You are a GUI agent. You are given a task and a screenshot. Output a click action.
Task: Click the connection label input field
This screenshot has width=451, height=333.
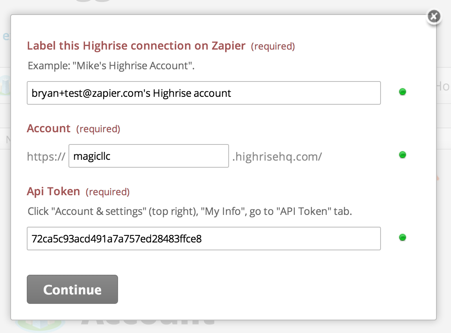[x=203, y=93]
